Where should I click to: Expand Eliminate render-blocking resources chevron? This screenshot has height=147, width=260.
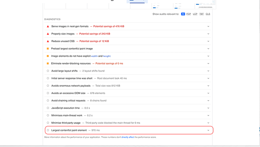[x=208, y=63]
